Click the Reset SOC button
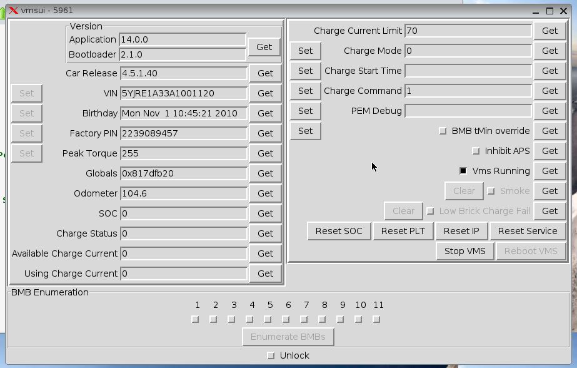577x368 pixels. click(339, 231)
